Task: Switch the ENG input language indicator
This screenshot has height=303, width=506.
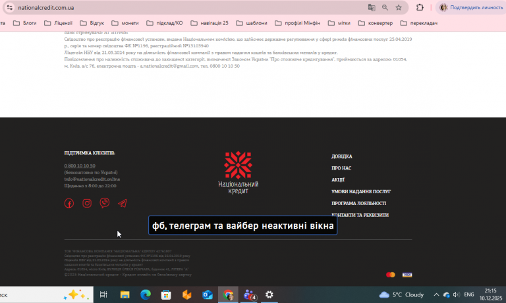Action: click(x=469, y=294)
